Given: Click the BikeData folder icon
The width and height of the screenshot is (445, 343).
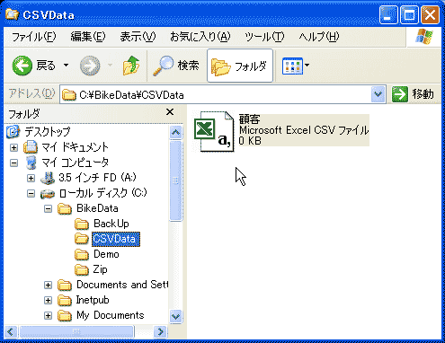Looking at the screenshot, I should [x=65, y=208].
